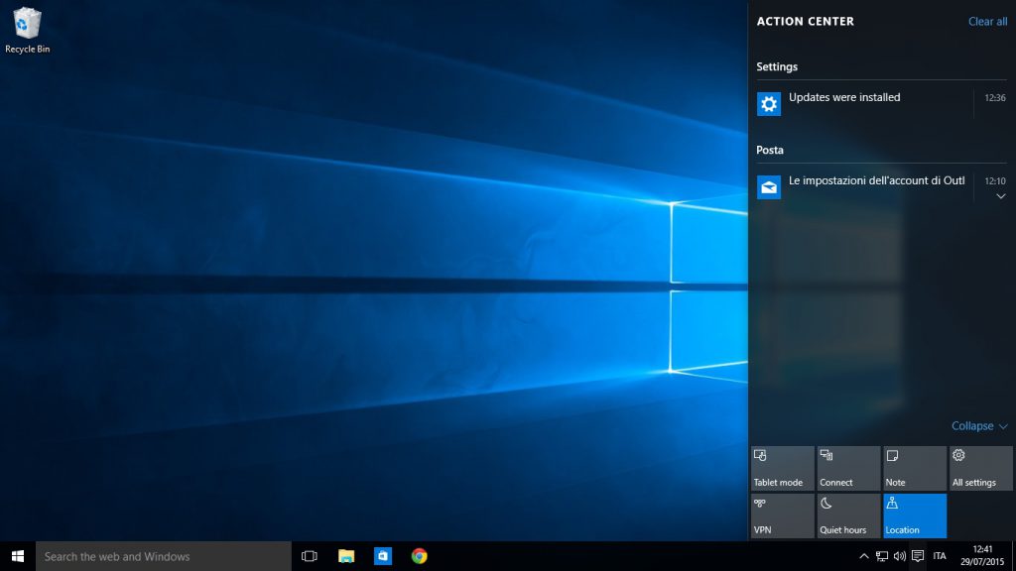Click the Windows Start button

(x=18, y=556)
